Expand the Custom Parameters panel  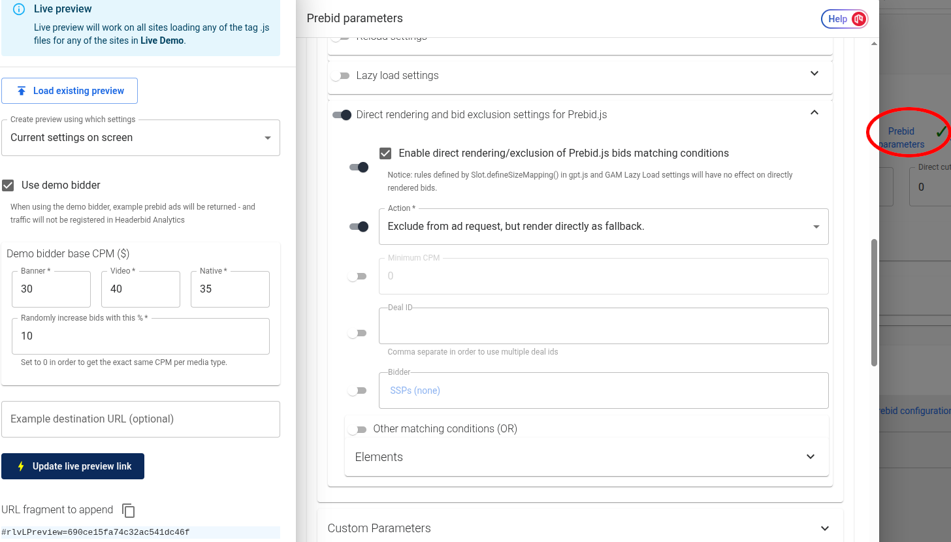pos(580,528)
